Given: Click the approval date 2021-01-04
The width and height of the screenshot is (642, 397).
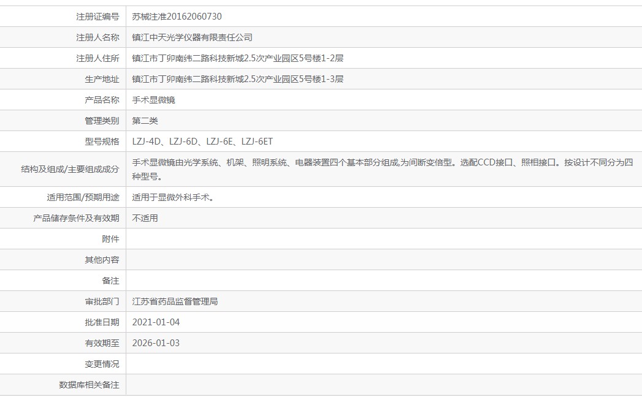Looking at the screenshot, I should (x=156, y=322).
